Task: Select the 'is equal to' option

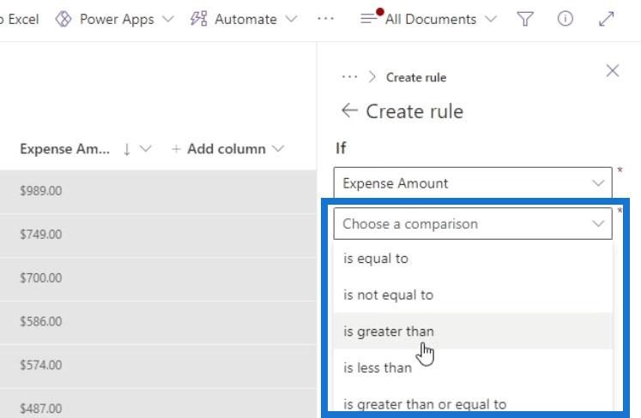Action: (473, 259)
